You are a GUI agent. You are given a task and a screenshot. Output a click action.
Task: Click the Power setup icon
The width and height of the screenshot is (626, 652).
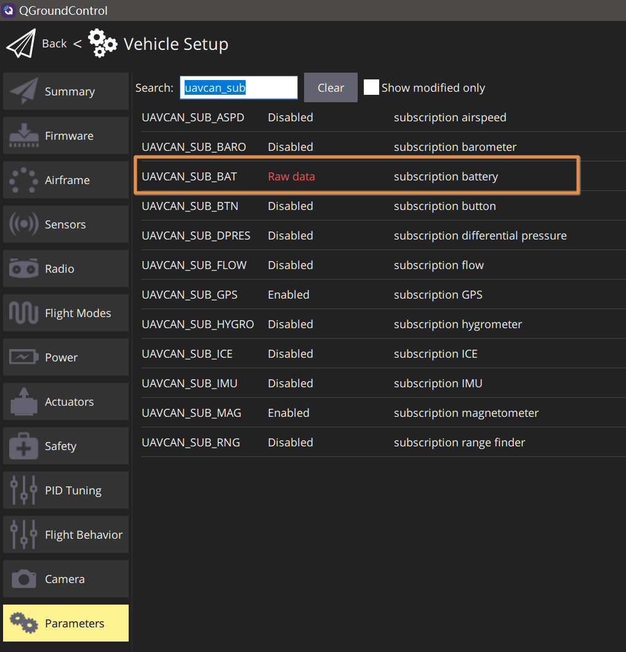tap(22, 357)
